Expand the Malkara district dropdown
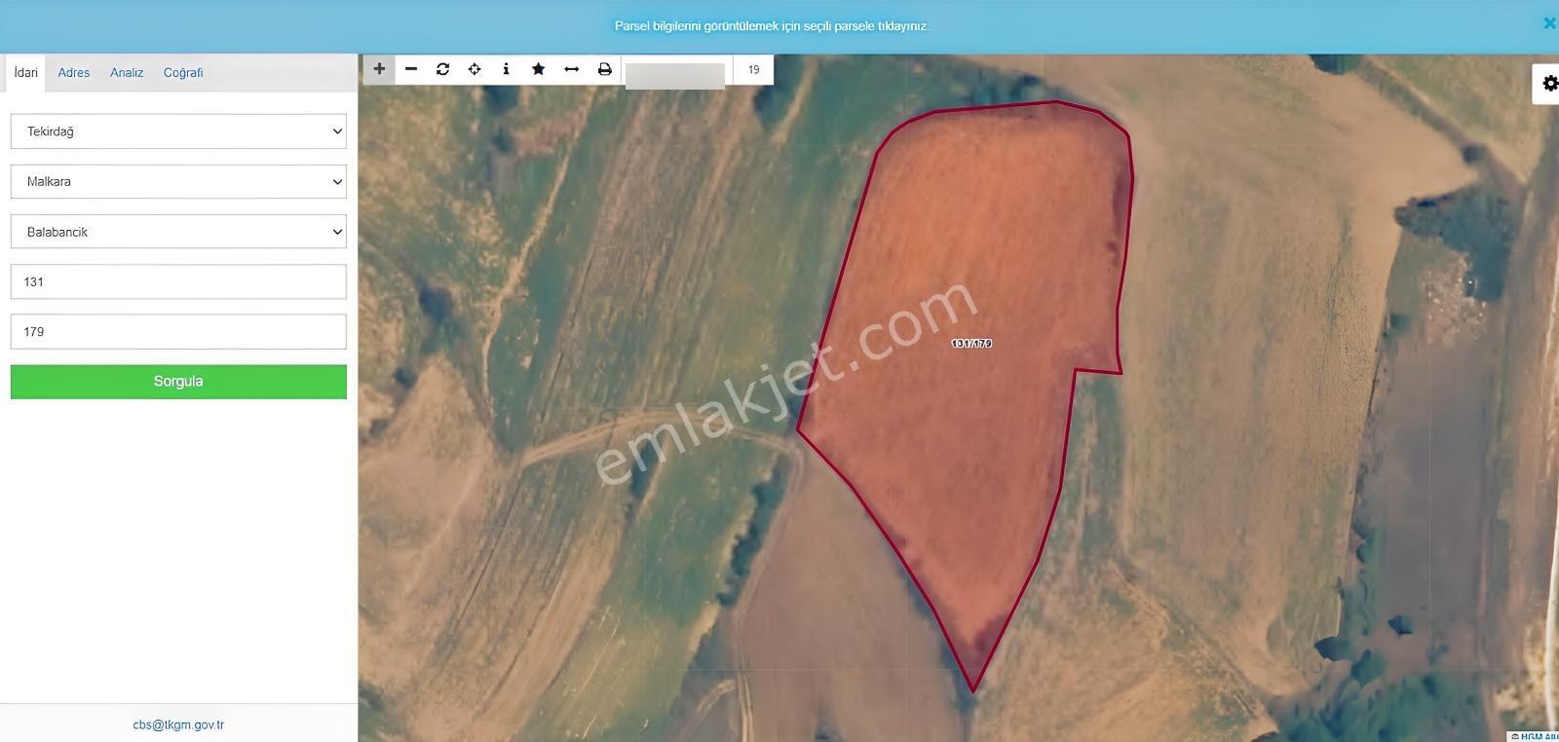 [x=178, y=181]
